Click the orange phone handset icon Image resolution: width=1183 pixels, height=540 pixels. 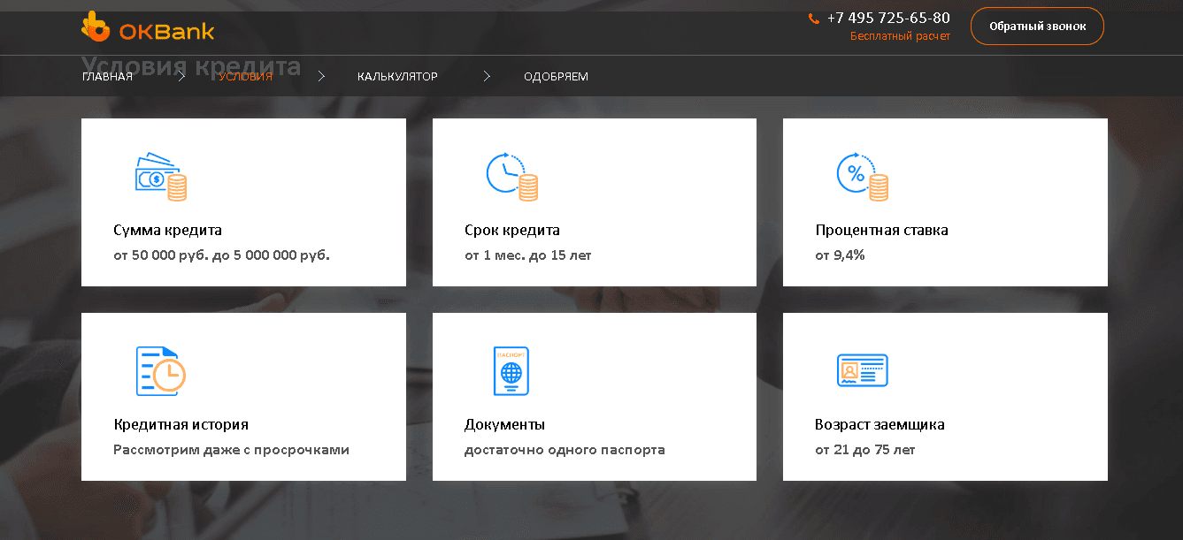813,17
